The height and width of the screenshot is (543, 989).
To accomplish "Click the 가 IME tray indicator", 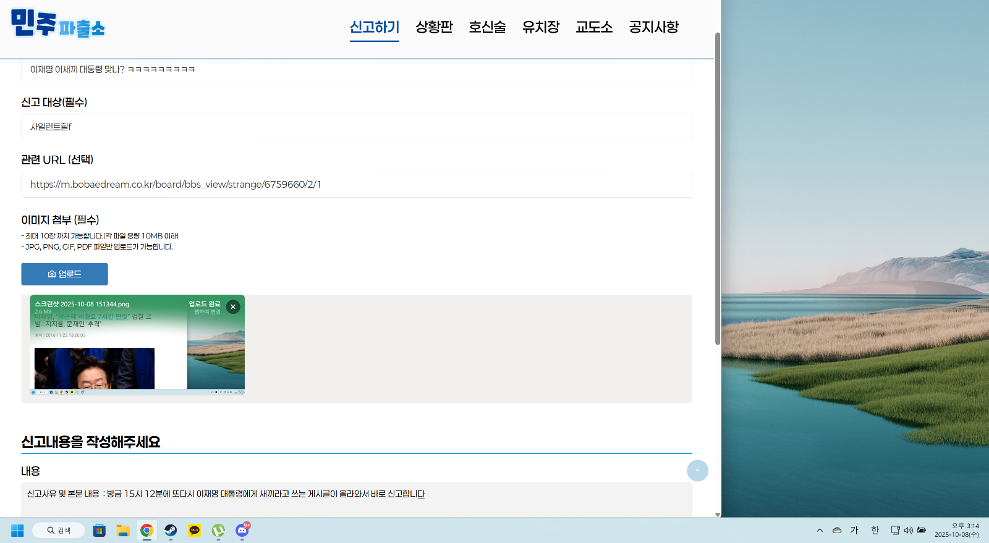I will pyautogui.click(x=855, y=530).
